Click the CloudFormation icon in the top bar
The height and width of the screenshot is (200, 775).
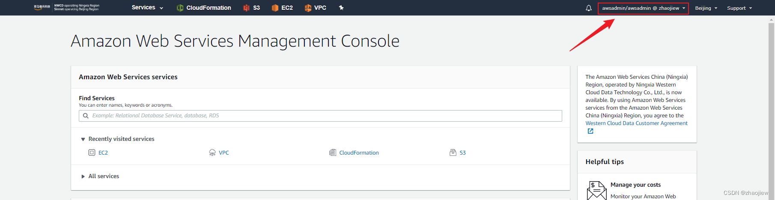click(180, 8)
